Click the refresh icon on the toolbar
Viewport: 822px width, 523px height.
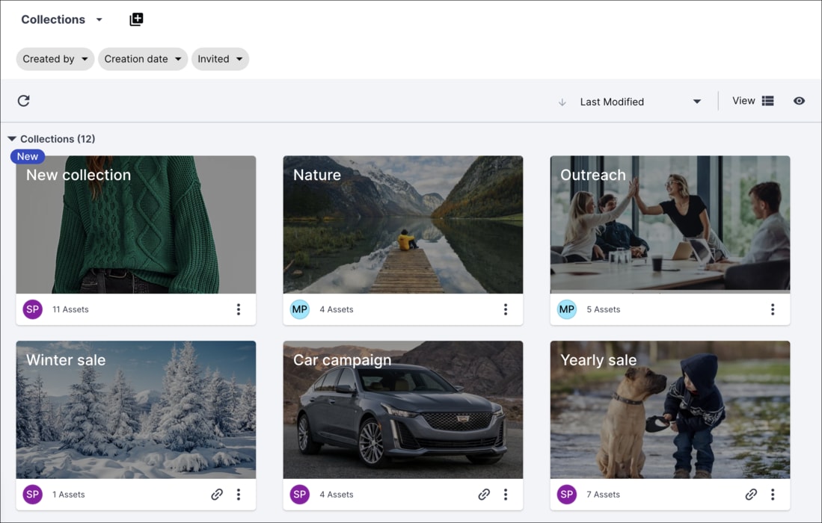(23, 100)
